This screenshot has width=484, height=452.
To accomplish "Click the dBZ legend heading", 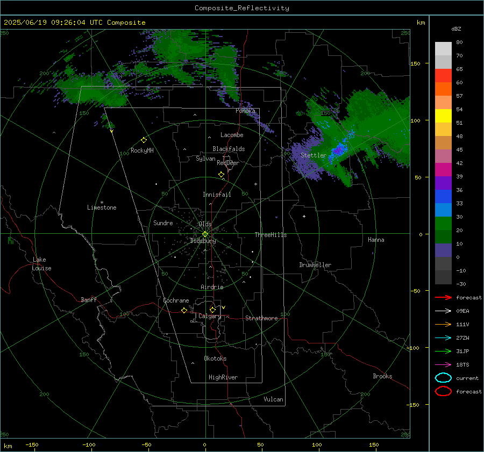I will [456, 28].
